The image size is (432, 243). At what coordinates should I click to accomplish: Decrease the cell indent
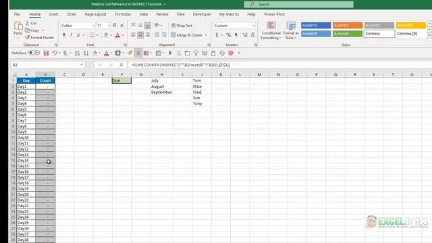[157, 35]
